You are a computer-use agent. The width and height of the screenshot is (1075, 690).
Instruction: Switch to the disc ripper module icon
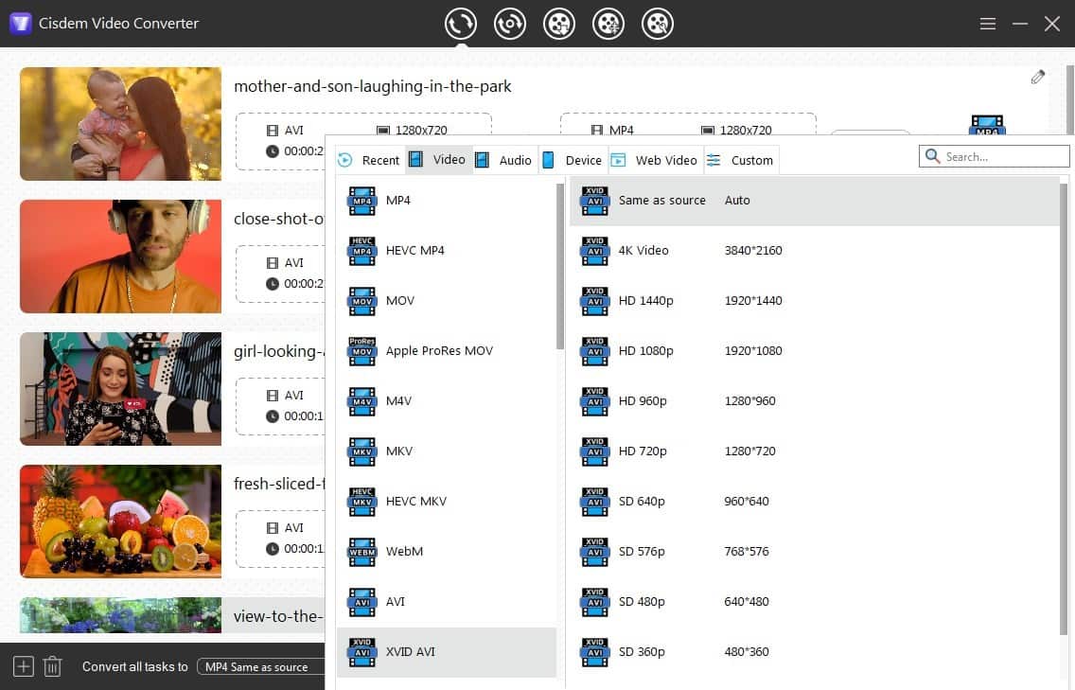pyautogui.click(x=510, y=24)
